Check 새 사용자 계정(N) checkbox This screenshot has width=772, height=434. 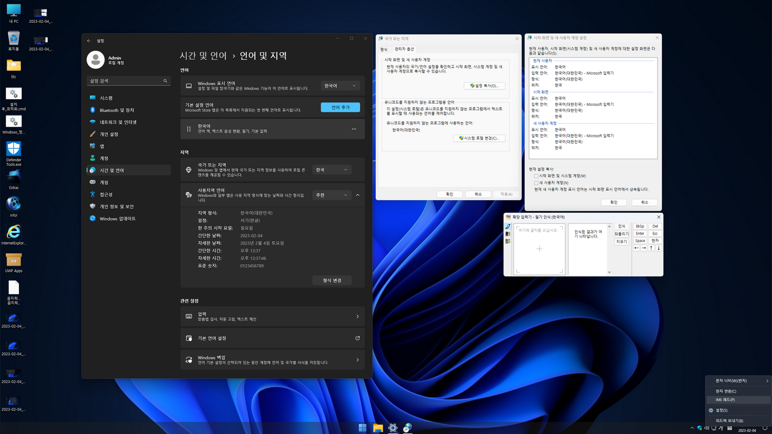(x=536, y=183)
